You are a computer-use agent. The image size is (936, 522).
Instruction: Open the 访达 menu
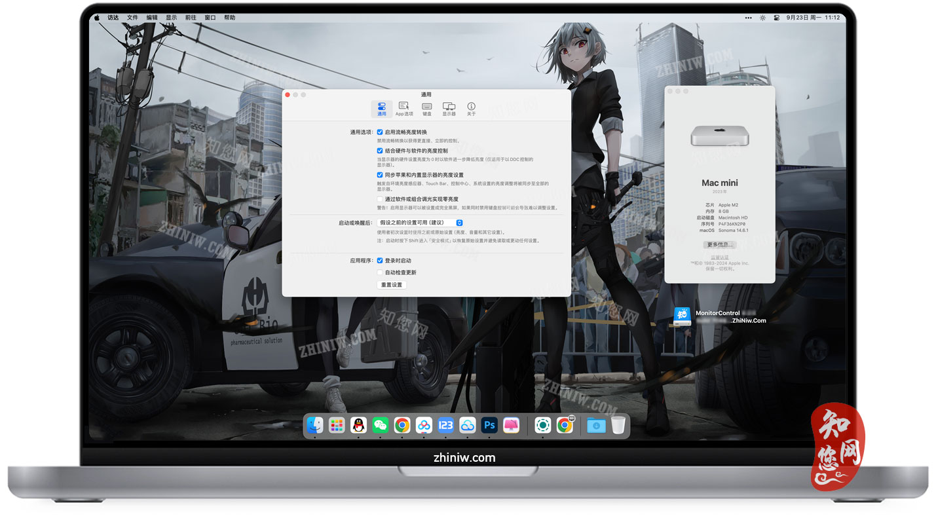pos(113,18)
